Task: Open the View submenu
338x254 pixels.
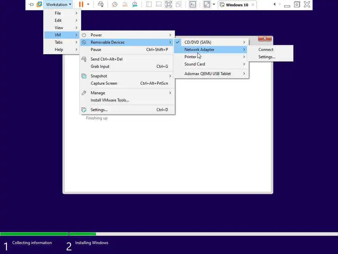Action: click(62, 28)
